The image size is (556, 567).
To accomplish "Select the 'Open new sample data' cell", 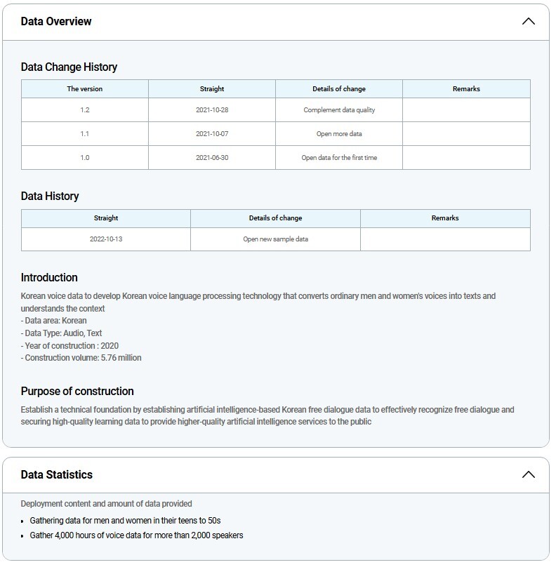I will [275, 239].
